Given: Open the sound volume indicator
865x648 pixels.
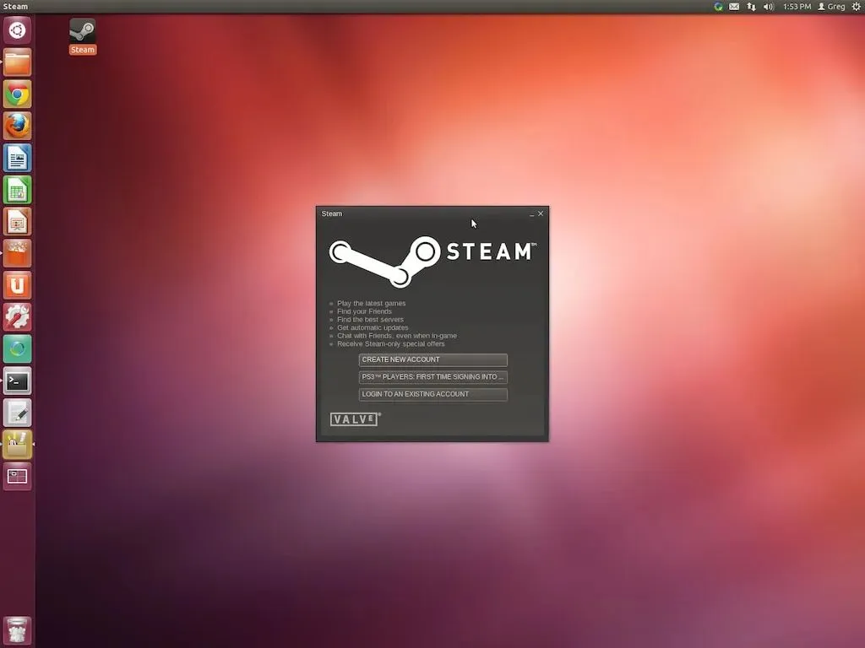Looking at the screenshot, I should [769, 7].
